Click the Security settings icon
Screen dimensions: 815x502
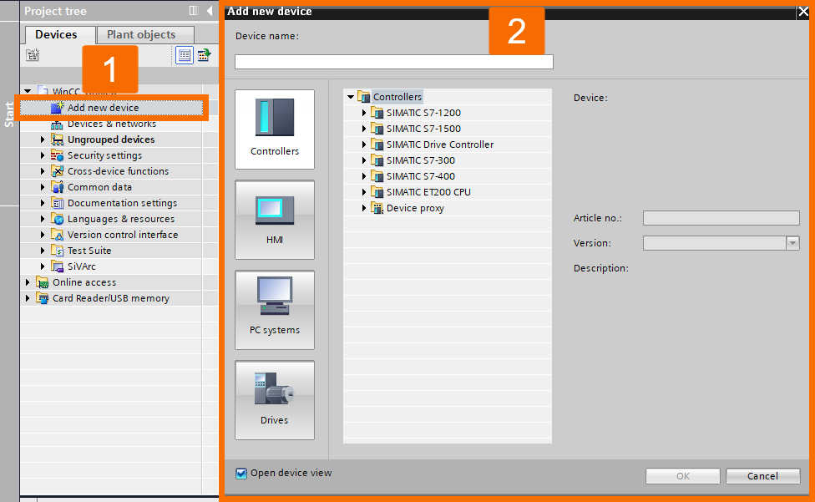pyautogui.click(x=57, y=155)
